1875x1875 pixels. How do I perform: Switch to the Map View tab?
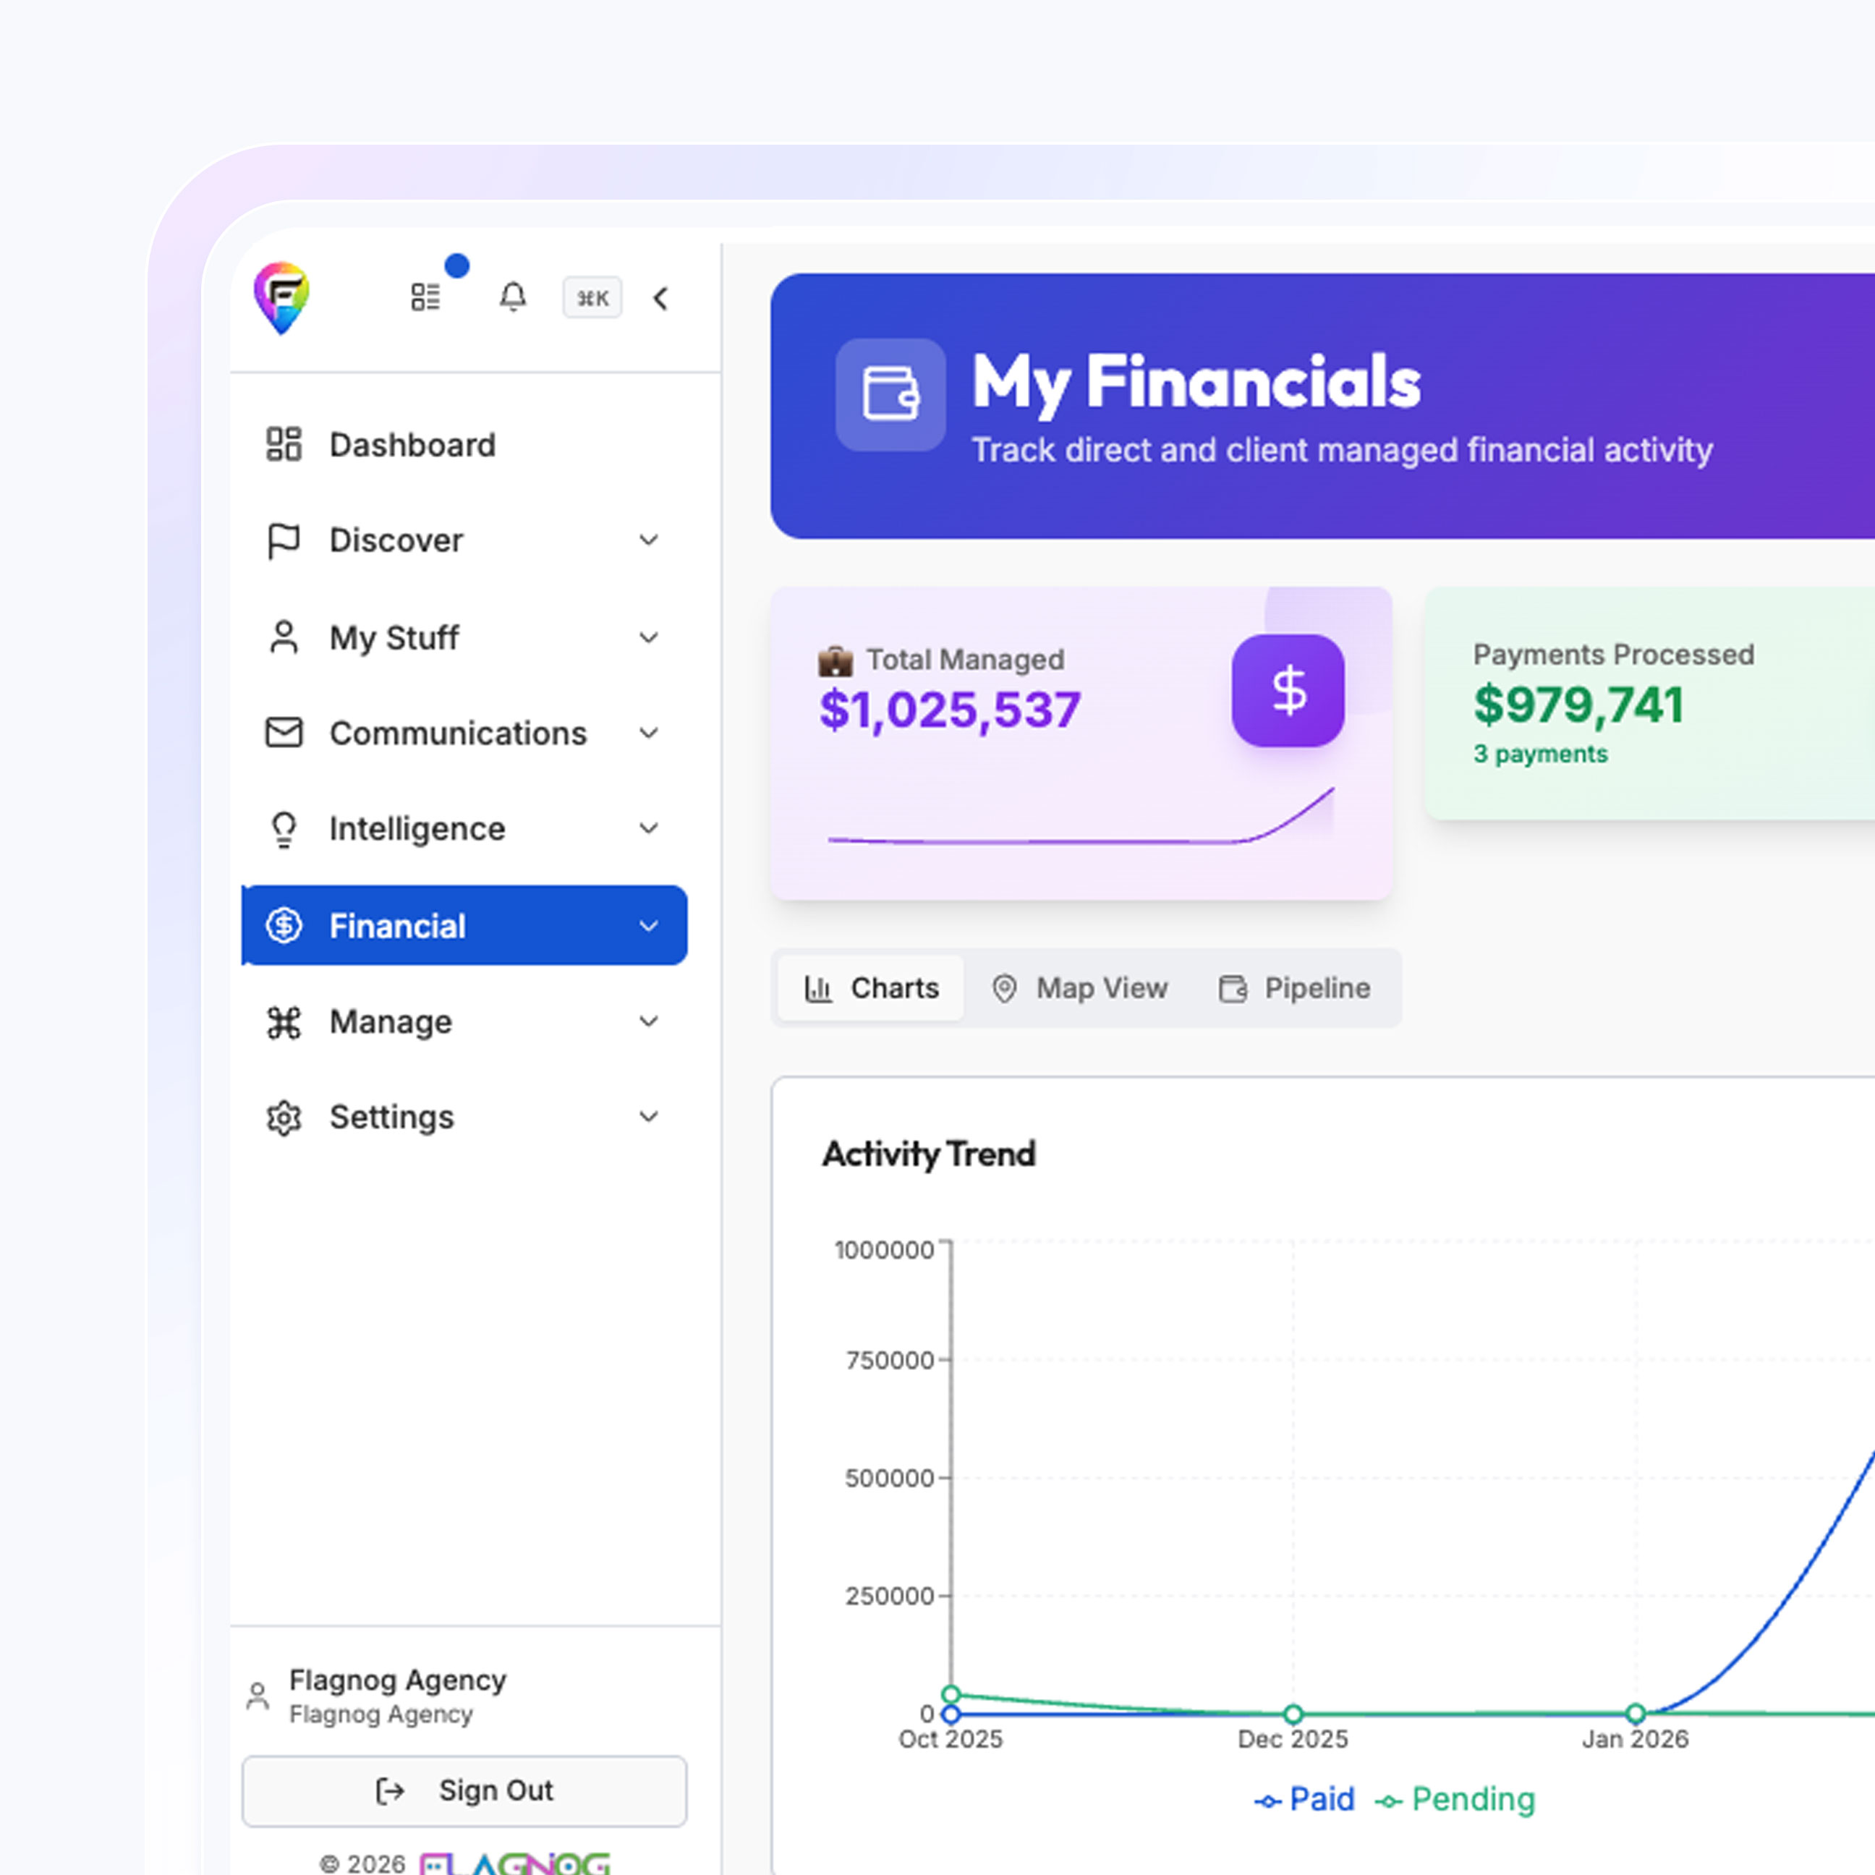tap(1079, 988)
